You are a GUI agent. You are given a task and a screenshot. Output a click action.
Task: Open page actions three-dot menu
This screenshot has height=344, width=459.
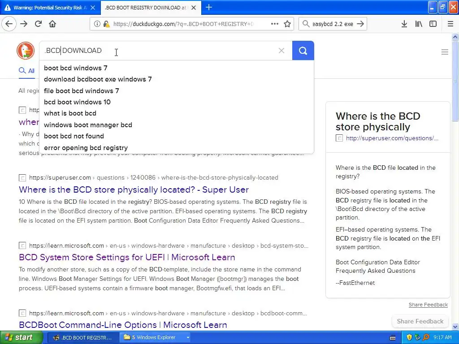(275, 24)
